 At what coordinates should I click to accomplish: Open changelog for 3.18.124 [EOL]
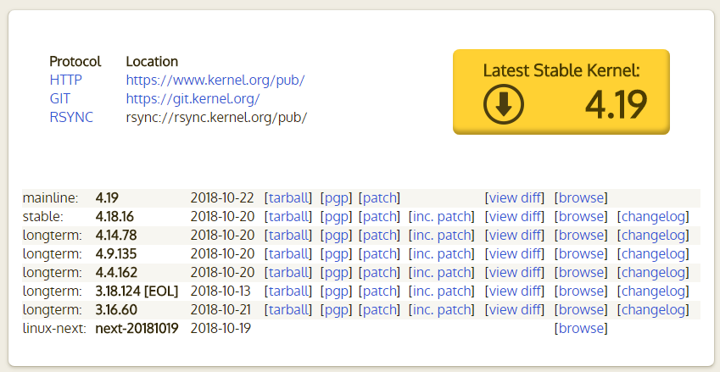click(x=653, y=291)
